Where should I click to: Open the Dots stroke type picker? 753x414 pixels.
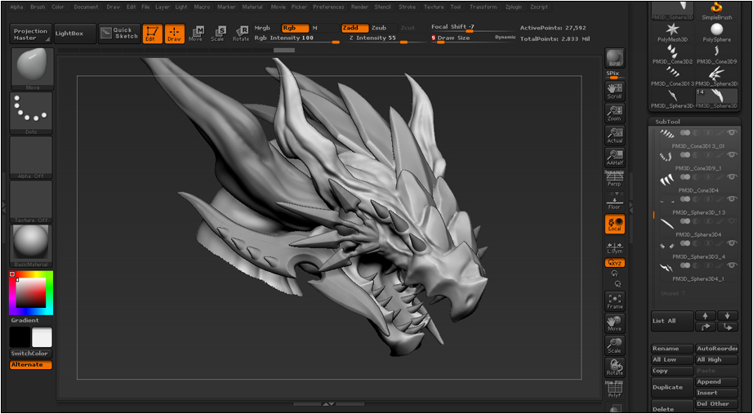coord(31,113)
